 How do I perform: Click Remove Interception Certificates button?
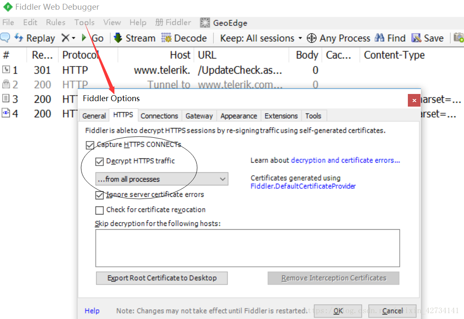click(334, 278)
